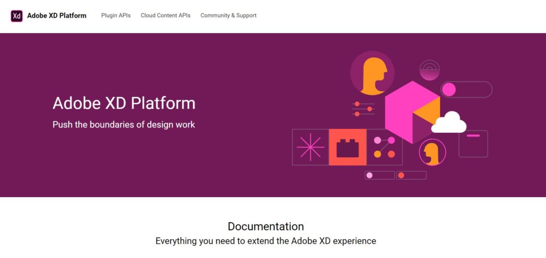Open the Adobe XD Platform home link
This screenshot has width=546, height=258.
(x=57, y=15)
